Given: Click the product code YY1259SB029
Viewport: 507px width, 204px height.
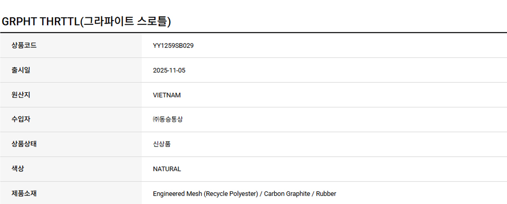Looking at the screenshot, I should [x=173, y=46].
